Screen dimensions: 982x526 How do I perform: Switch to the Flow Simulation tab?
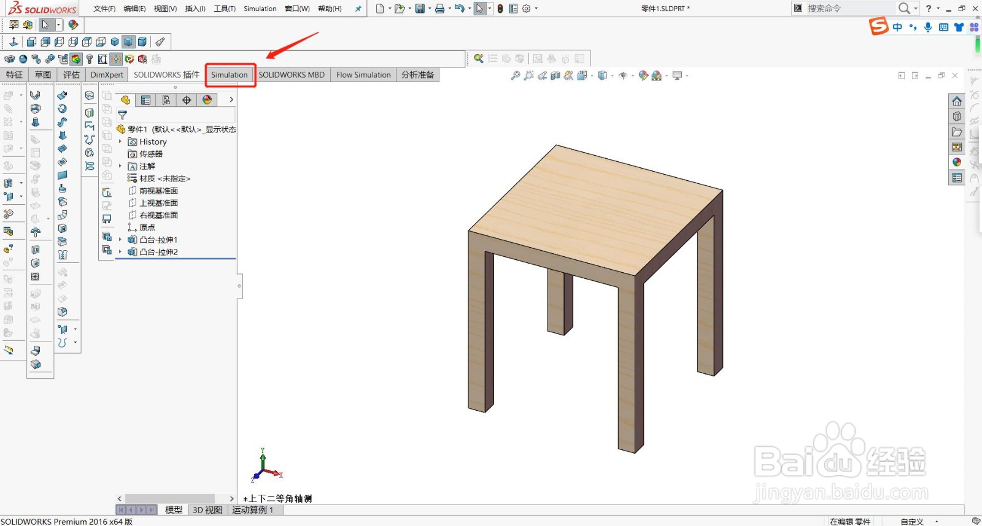pos(363,75)
